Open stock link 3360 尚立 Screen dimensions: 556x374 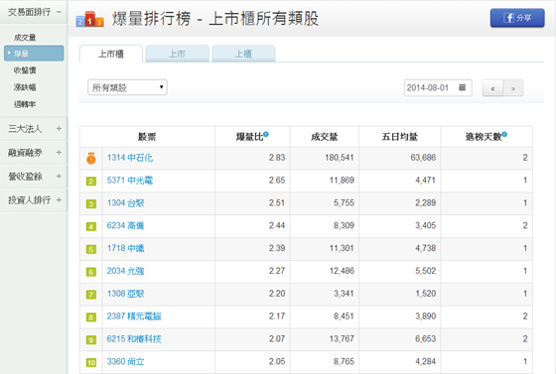coord(125,362)
